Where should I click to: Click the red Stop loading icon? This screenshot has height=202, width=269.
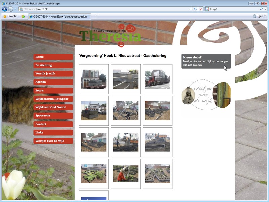[201, 9]
